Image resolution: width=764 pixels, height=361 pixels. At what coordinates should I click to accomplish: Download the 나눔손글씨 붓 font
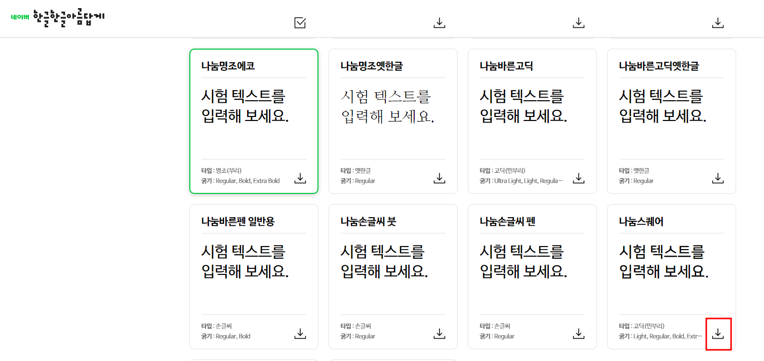(x=439, y=334)
